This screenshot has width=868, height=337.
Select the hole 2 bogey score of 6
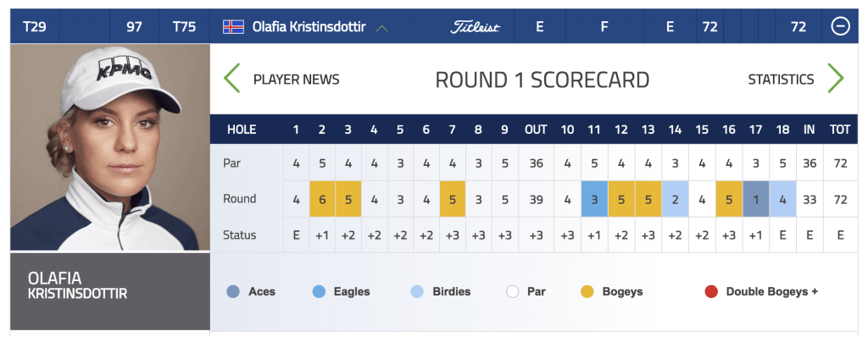pos(322,199)
